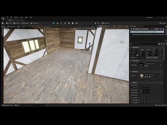Image resolution: width=167 pixels, height=125 pixels.
Task: Collapse the Materials section
Action: (x=131, y=72)
